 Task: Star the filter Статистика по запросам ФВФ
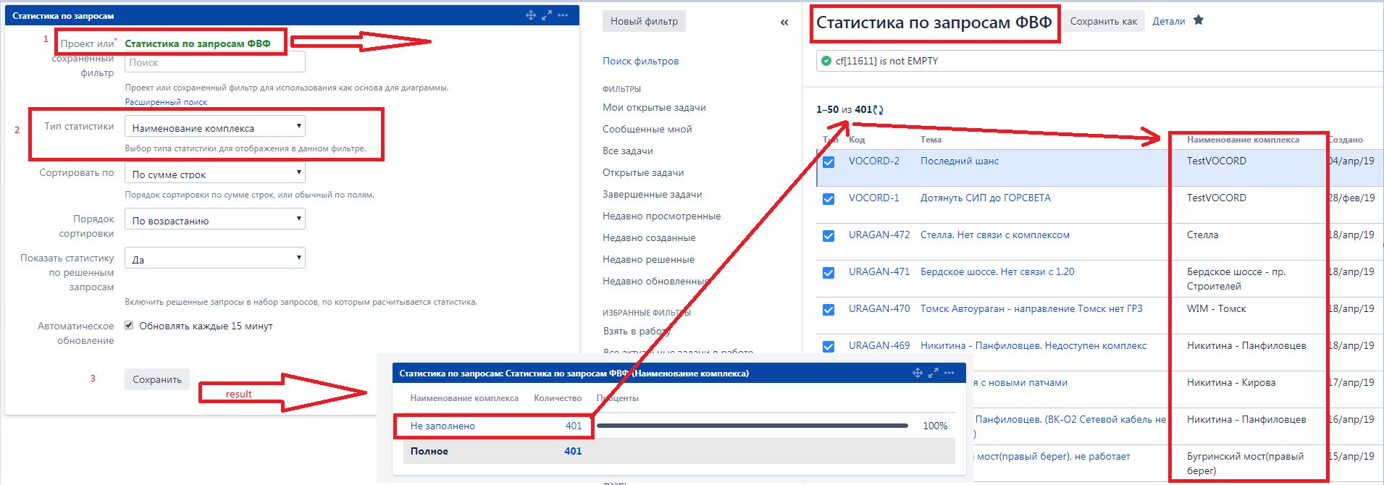pyautogui.click(x=1199, y=20)
